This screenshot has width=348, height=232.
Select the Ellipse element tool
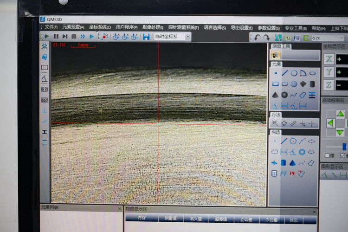point(312,73)
